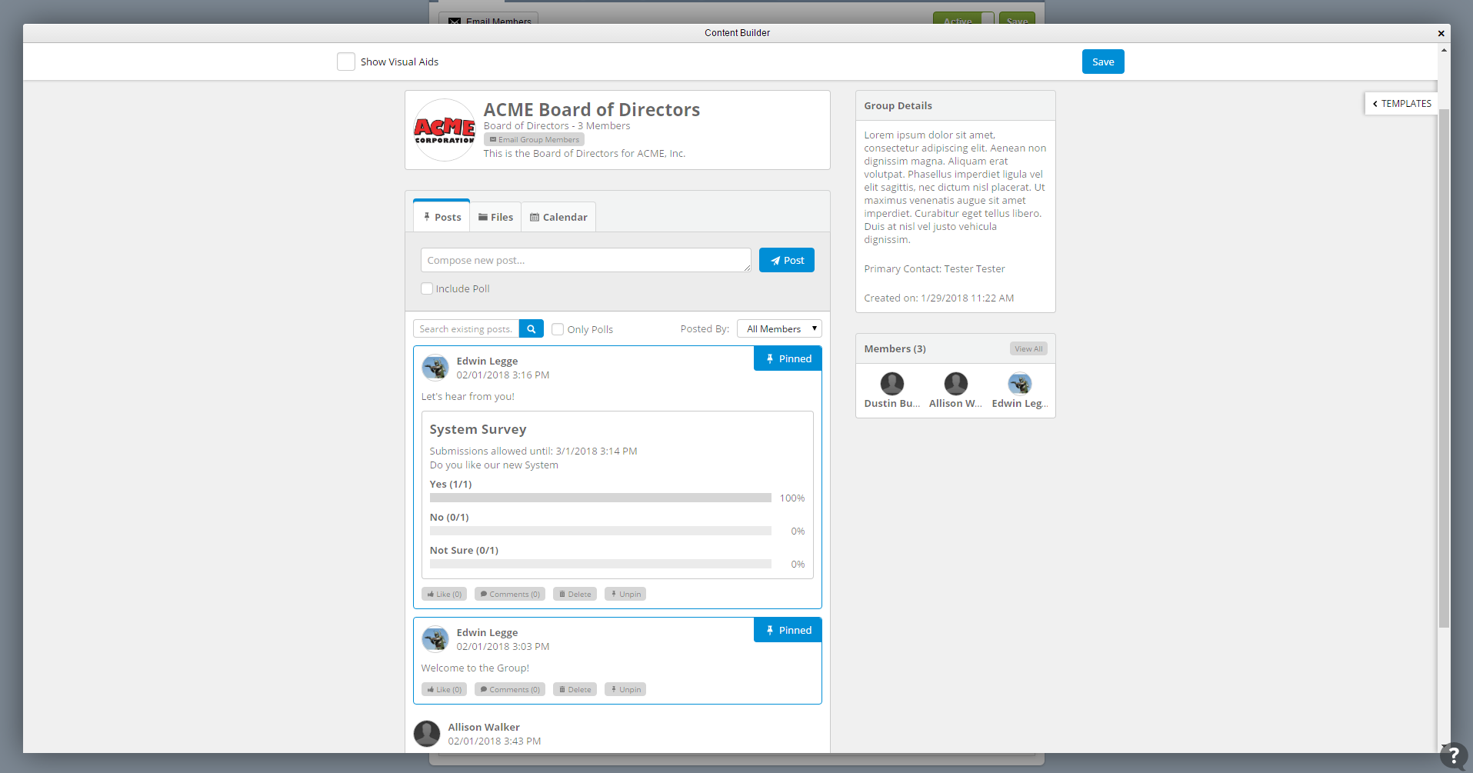1473x773 pixels.
Task: Switch to the Posts tab
Action: point(442,216)
